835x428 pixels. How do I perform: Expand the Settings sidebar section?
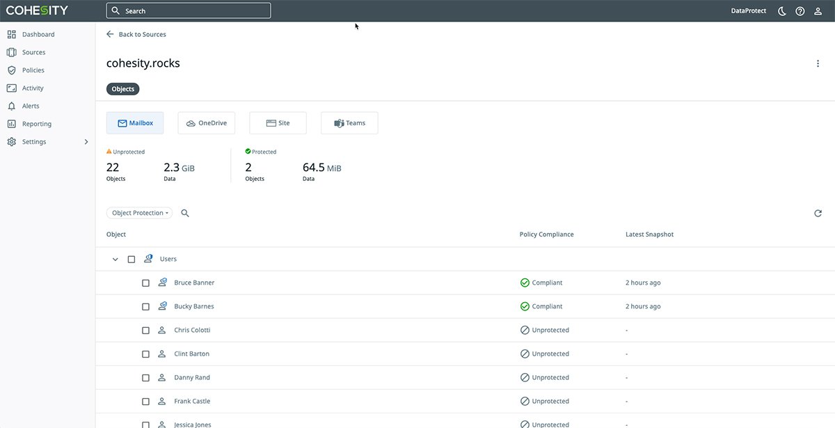pyautogui.click(x=86, y=141)
